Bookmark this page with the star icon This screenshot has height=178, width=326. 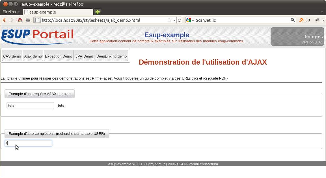(x=169, y=20)
